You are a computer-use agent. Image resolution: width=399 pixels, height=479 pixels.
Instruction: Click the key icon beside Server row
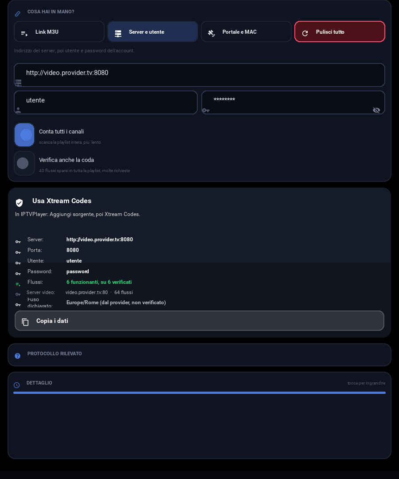pyautogui.click(x=18, y=242)
